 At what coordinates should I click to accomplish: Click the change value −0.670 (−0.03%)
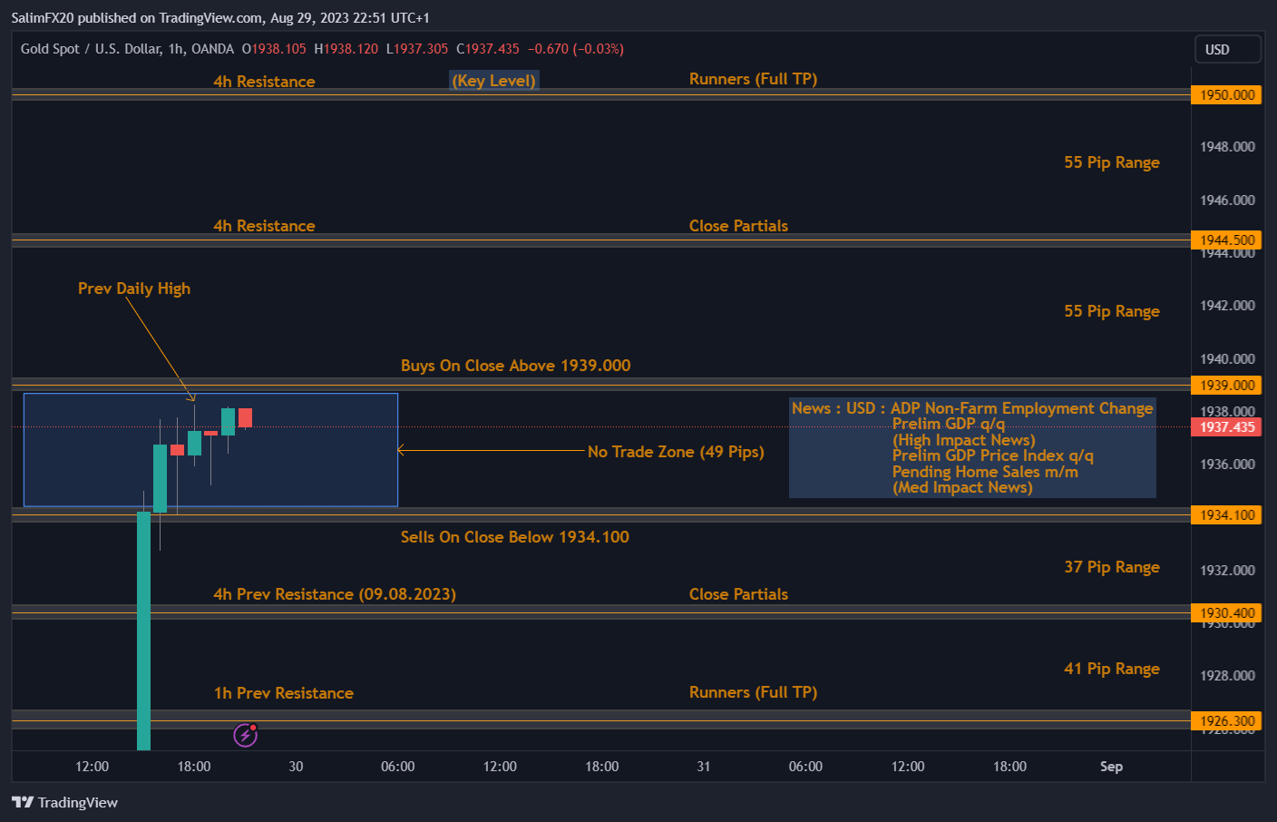(576, 49)
